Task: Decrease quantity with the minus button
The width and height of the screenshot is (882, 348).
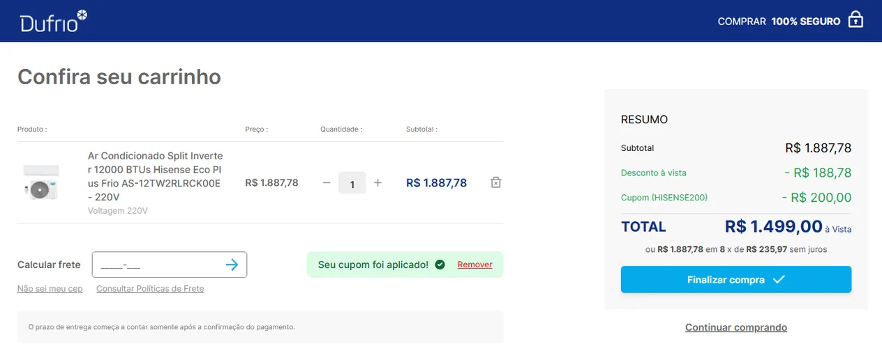Action: click(327, 182)
